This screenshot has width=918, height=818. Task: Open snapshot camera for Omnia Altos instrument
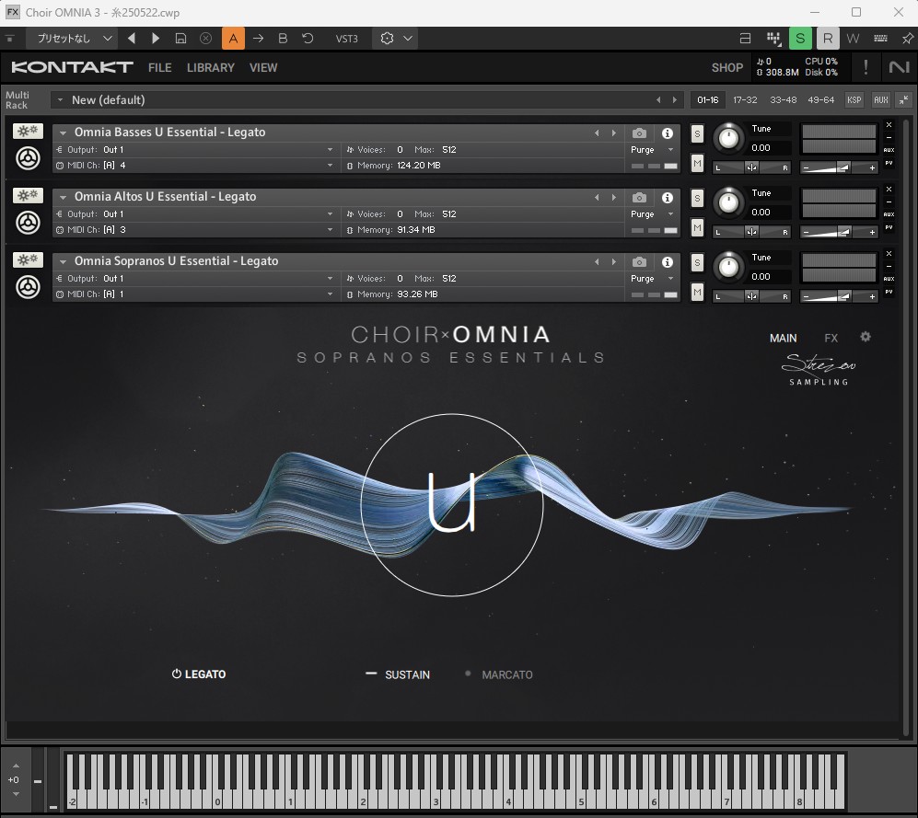click(x=639, y=198)
